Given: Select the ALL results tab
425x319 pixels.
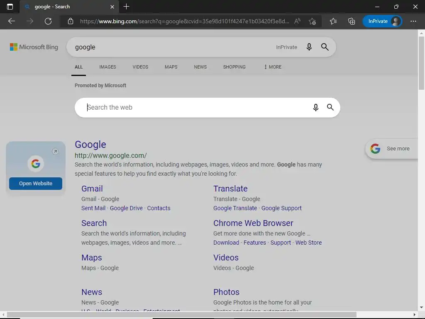Looking at the screenshot, I should (x=78, y=67).
